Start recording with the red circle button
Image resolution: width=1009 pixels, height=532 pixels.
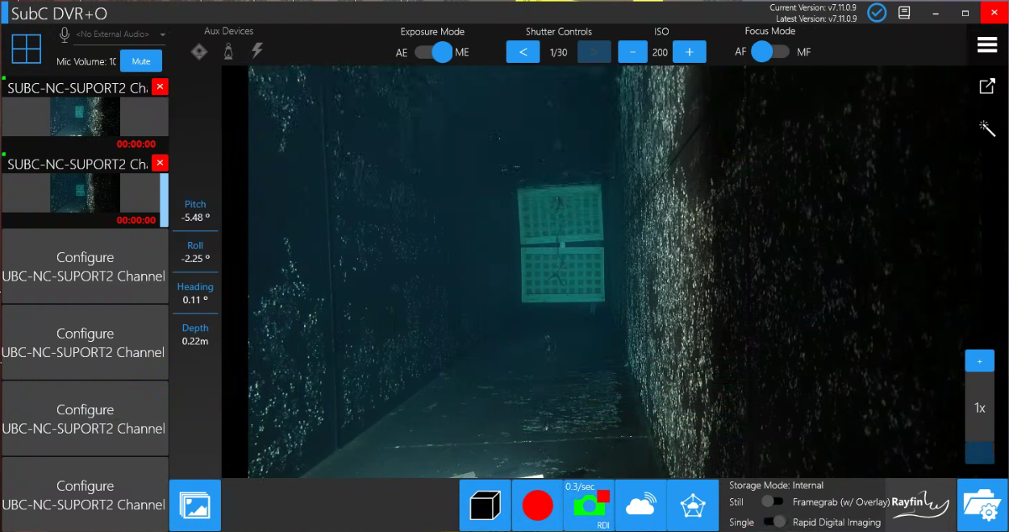[x=537, y=505]
